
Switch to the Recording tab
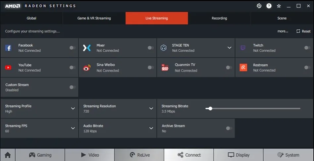[219, 18]
